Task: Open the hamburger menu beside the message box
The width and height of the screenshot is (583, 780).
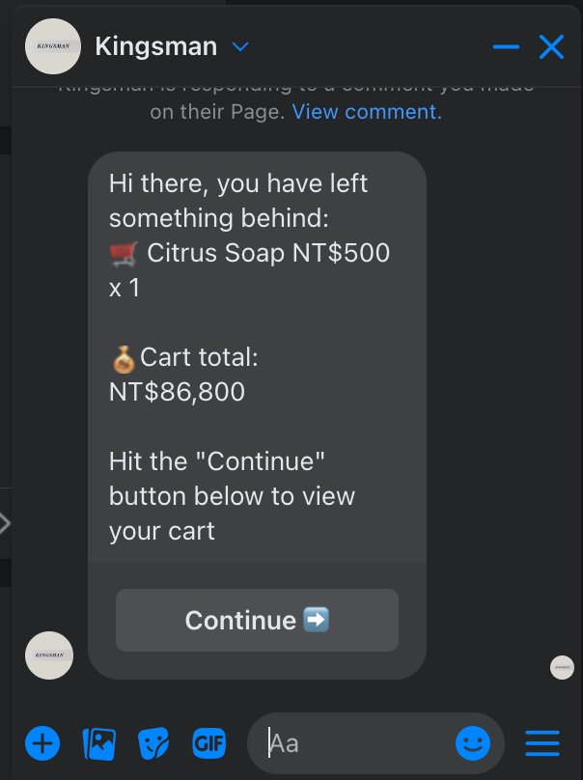Action: coord(542,743)
